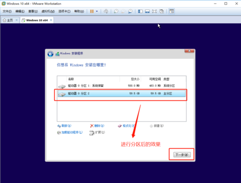Image resolution: width=241 pixels, height=183 pixels.
Task: Toggle the library sidebar view icon
Action: 140,11
